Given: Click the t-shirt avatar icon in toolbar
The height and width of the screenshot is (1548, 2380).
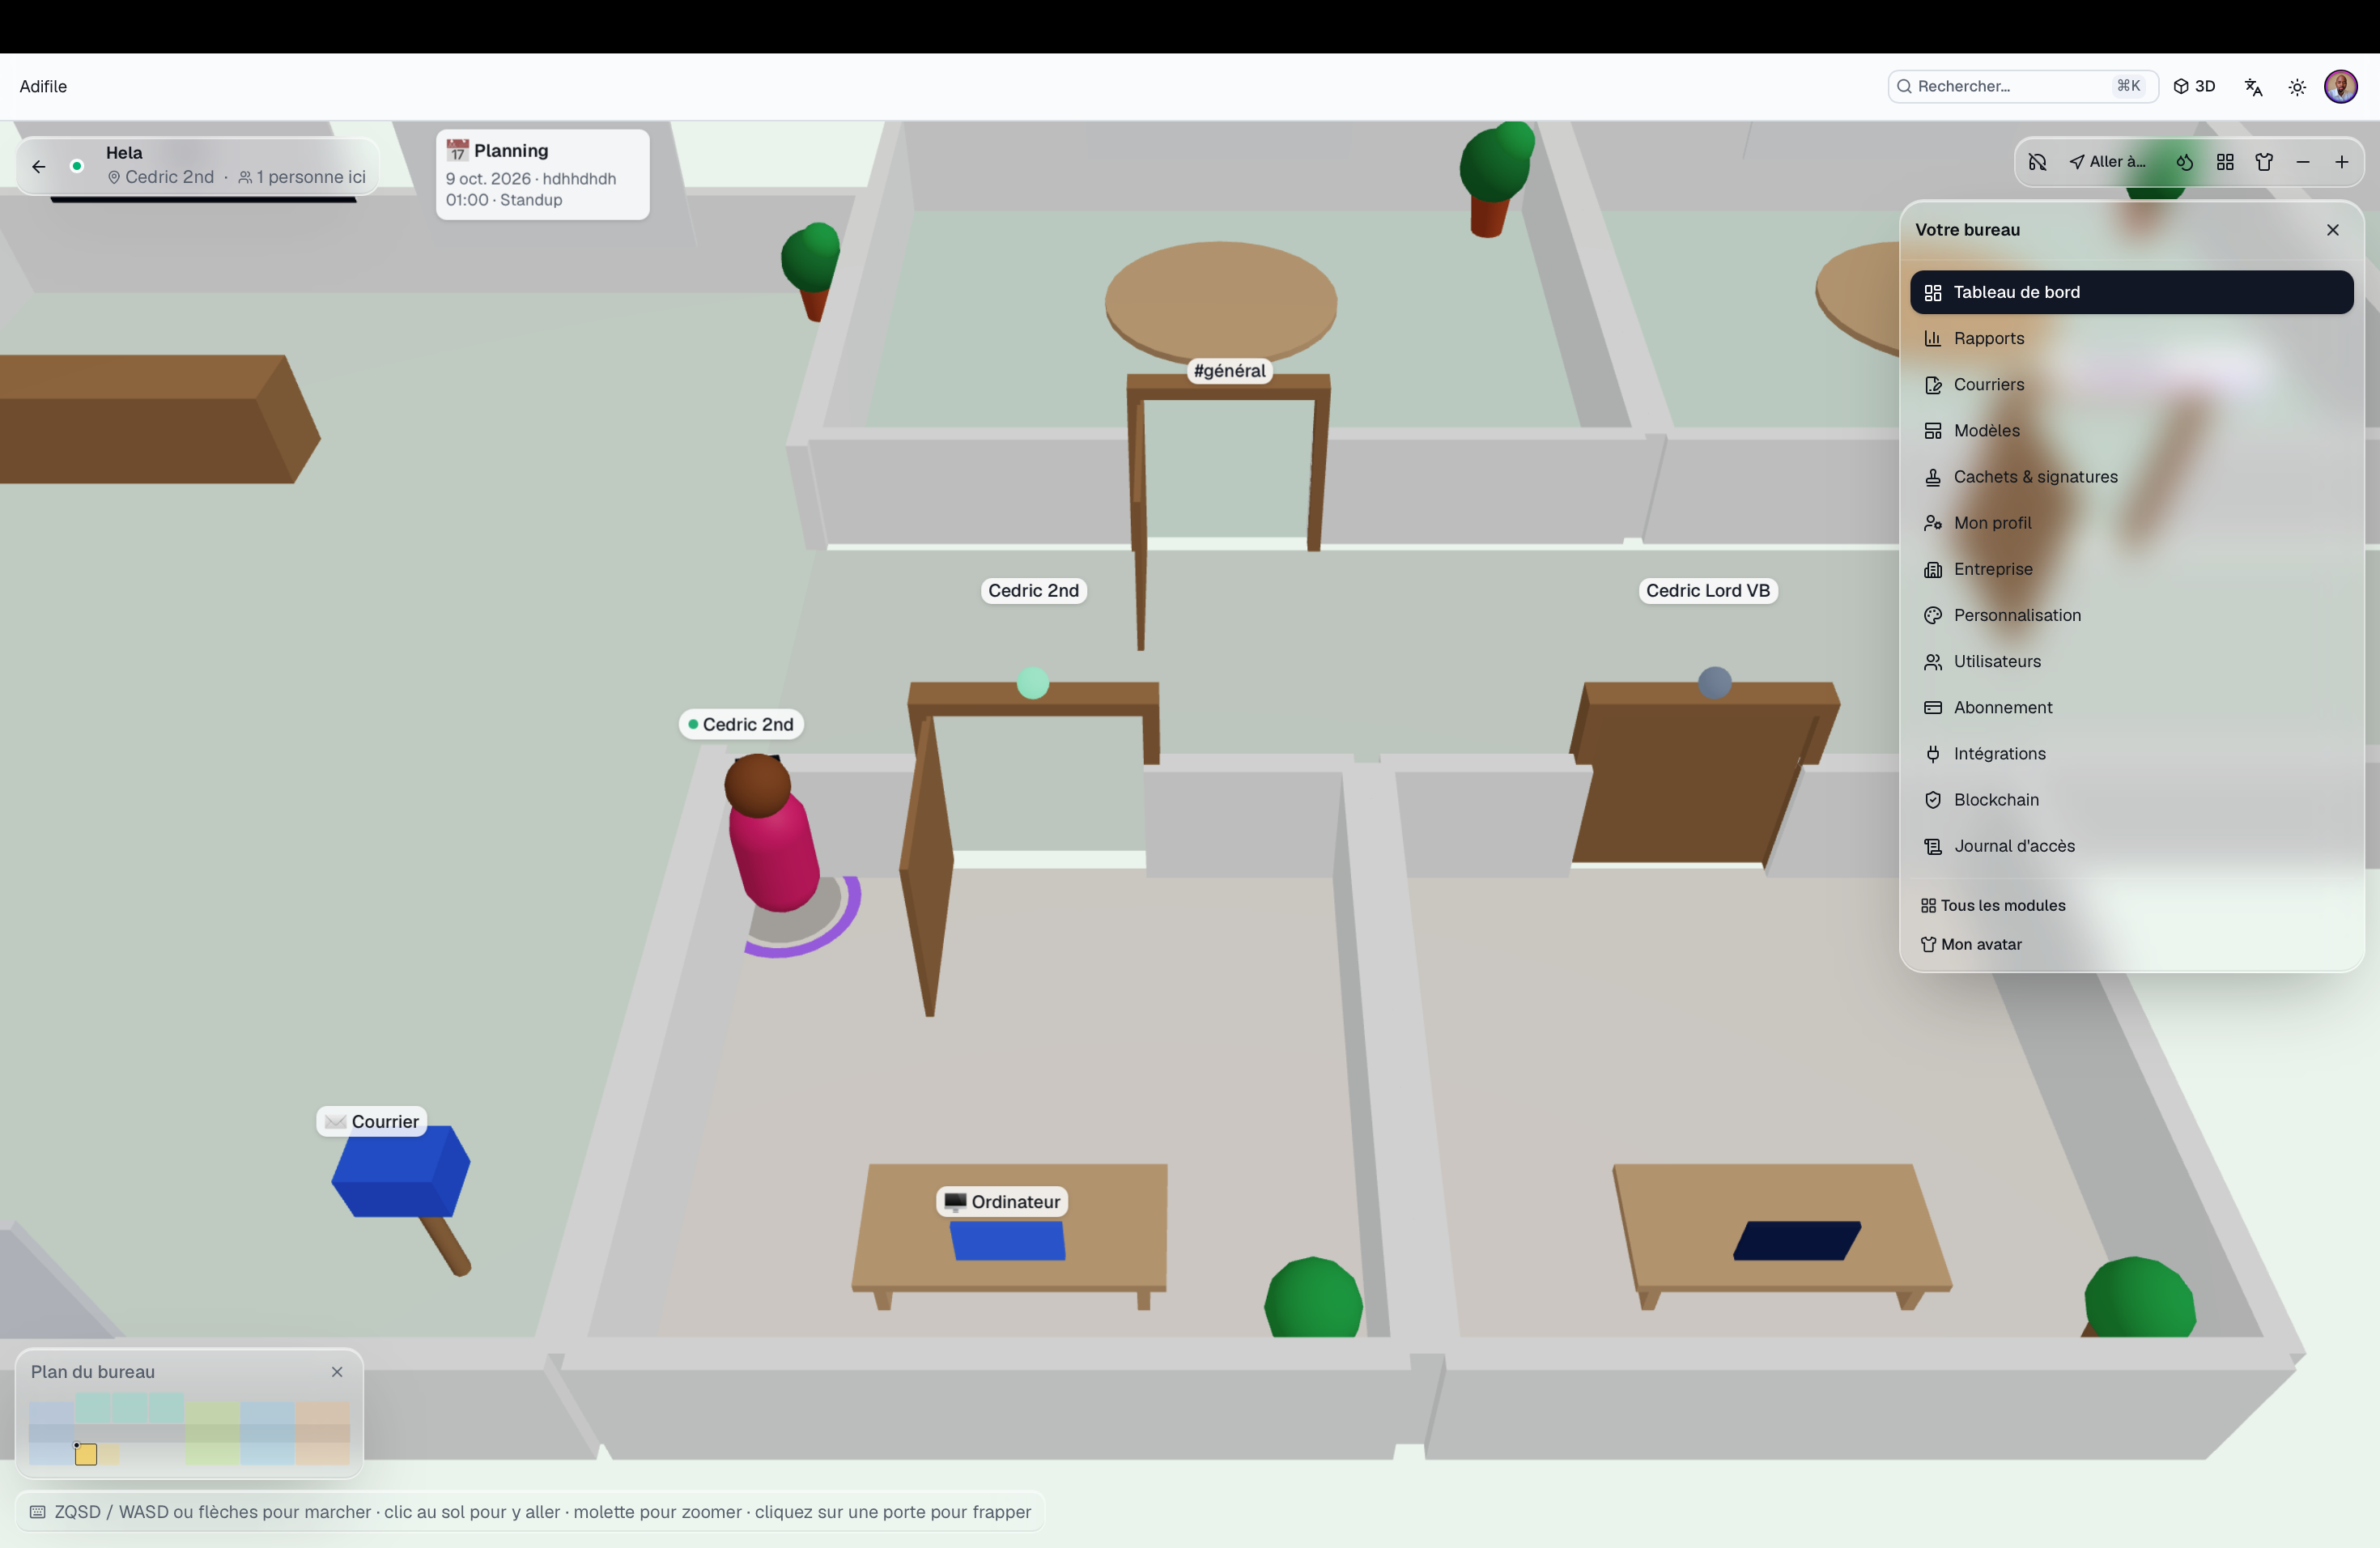Looking at the screenshot, I should tap(2264, 162).
